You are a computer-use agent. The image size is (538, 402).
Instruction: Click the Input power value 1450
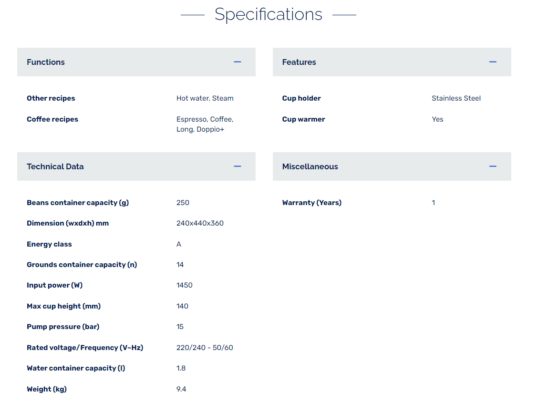[x=185, y=285]
